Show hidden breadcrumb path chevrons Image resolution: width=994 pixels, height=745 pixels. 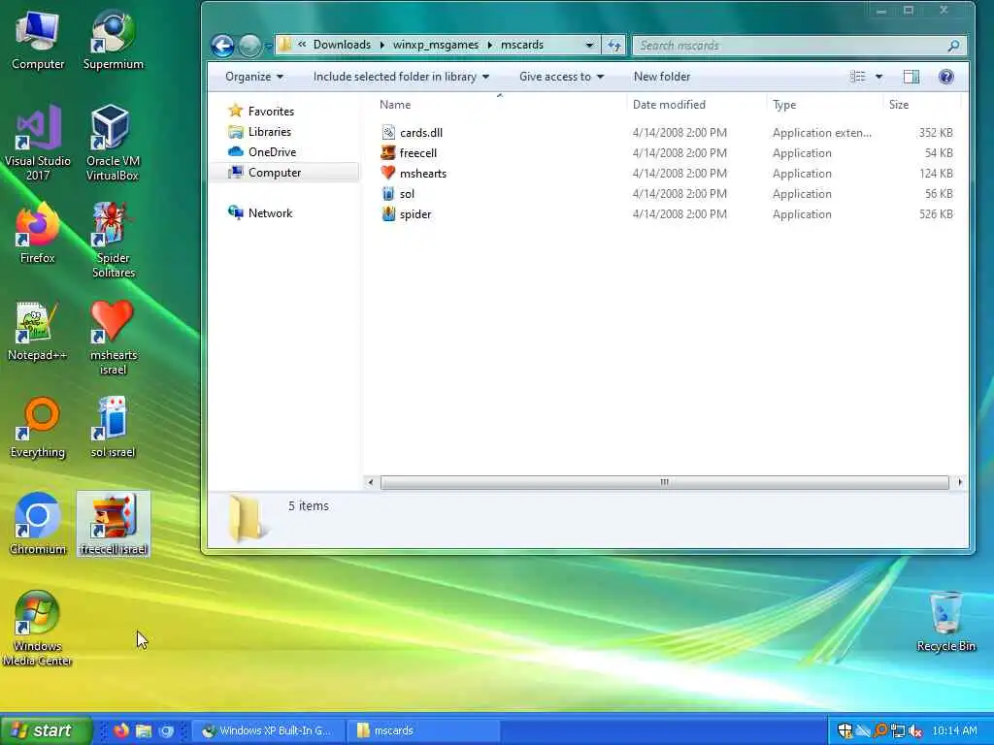pos(302,45)
